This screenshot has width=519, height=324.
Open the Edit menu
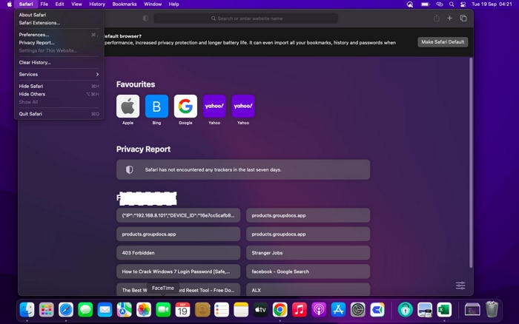(x=59, y=4)
